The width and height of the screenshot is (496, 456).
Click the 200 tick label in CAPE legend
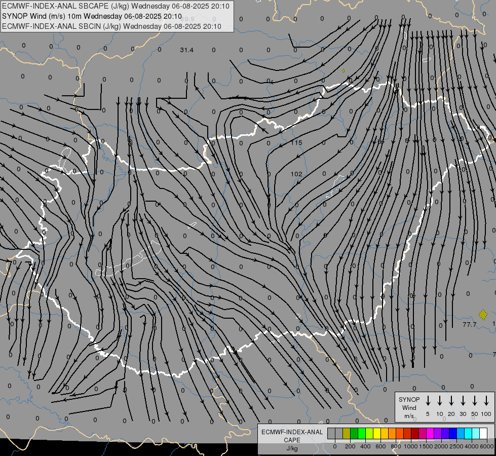click(350, 446)
